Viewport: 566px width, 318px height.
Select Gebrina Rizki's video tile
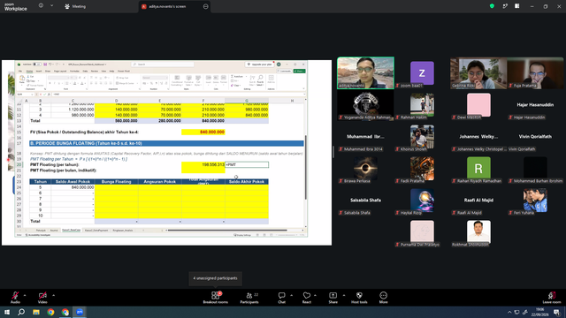point(478,72)
